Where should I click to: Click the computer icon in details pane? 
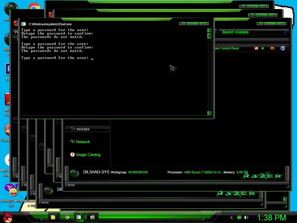[74, 173]
